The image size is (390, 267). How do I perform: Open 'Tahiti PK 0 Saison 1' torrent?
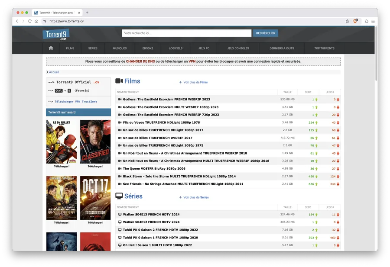[x=160, y=238]
